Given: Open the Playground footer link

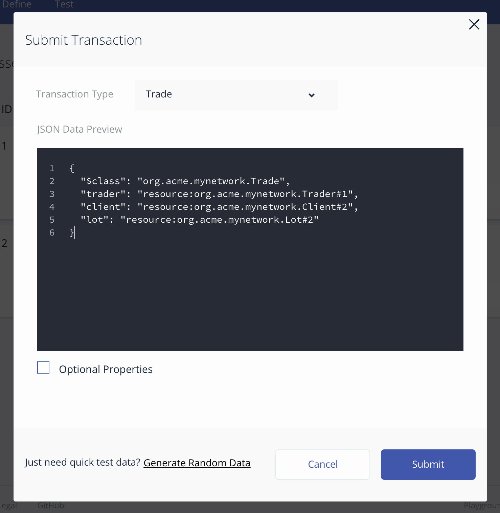Looking at the screenshot, I should [x=482, y=505].
